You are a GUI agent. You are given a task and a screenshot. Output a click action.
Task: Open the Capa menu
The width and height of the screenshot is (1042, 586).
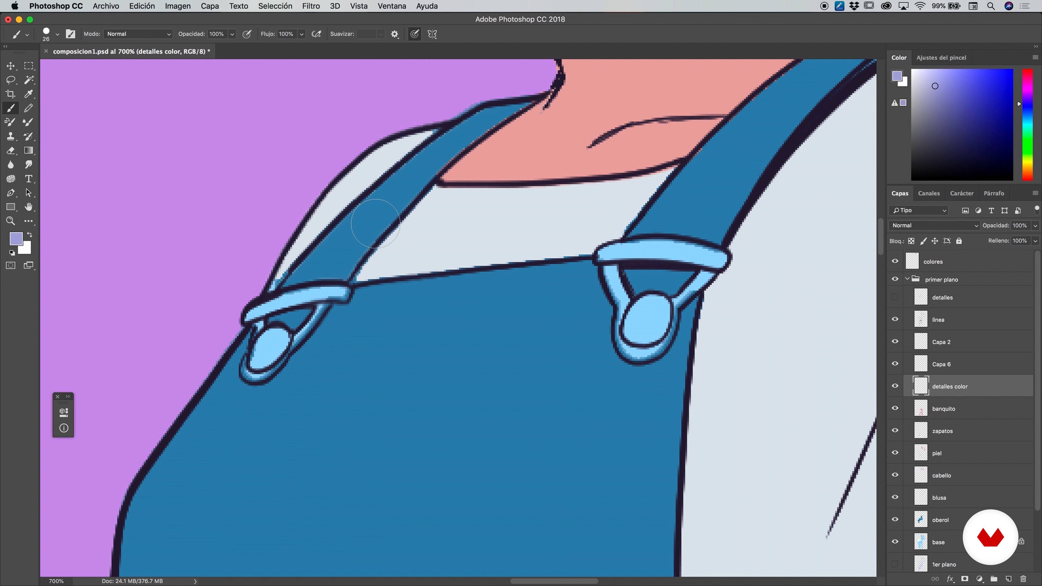tap(209, 6)
